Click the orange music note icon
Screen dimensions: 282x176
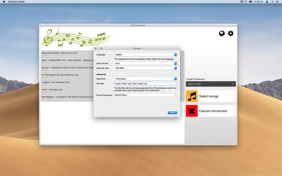(192, 96)
